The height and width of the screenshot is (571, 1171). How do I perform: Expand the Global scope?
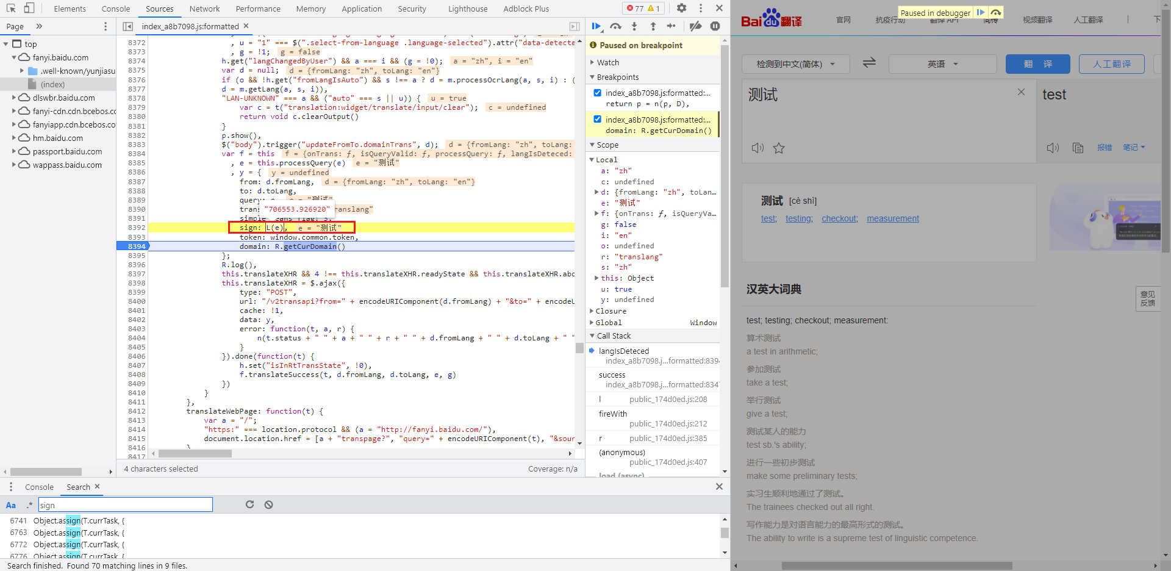coord(592,323)
